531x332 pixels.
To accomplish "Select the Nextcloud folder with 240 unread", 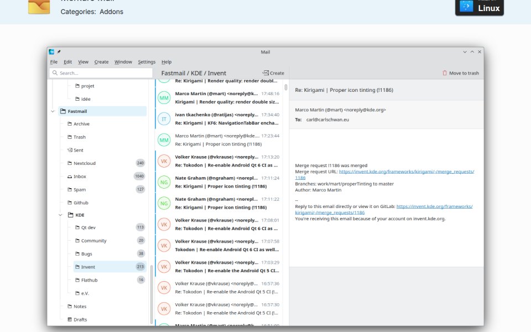I will (103, 163).
